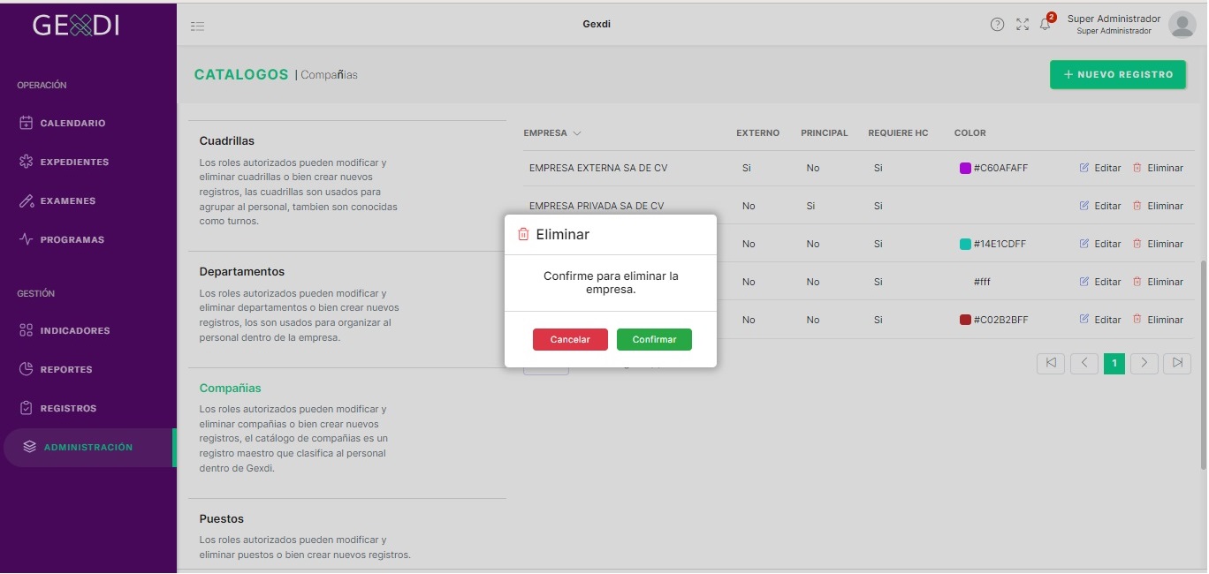Click Requiere HC column header
Image resolution: width=1209 pixels, height=574 pixels.
tap(898, 133)
